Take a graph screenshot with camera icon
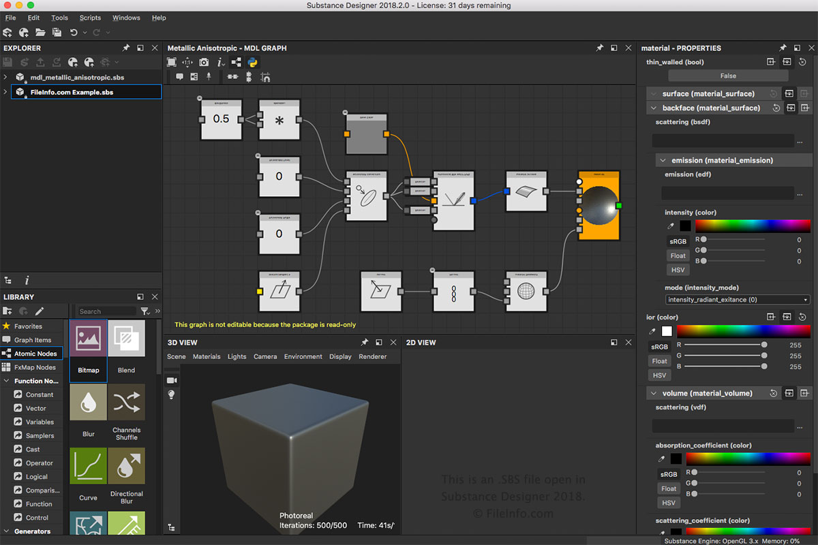Image resolution: width=818 pixels, height=545 pixels. click(204, 62)
